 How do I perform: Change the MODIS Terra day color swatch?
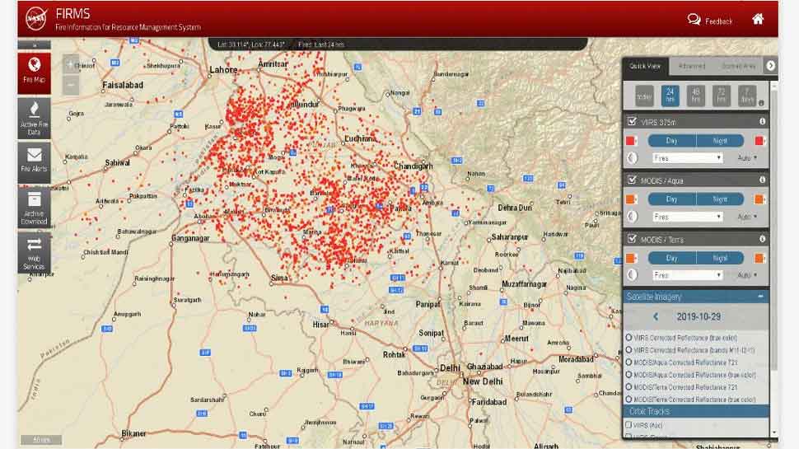(x=631, y=259)
